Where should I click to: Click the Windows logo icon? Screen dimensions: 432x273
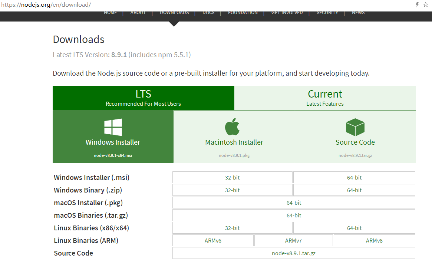point(113,127)
